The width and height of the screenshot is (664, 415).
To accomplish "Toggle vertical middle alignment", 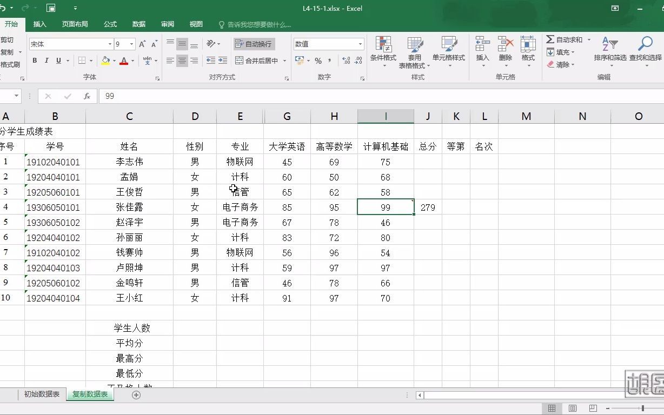I will [x=182, y=44].
